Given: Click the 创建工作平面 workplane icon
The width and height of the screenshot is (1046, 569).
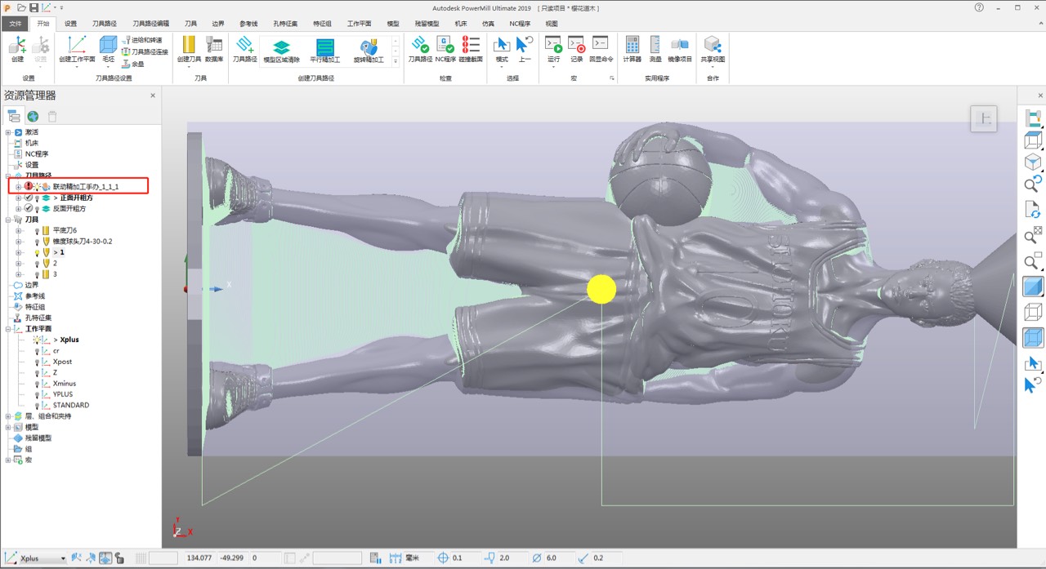Looking at the screenshot, I should (x=77, y=46).
